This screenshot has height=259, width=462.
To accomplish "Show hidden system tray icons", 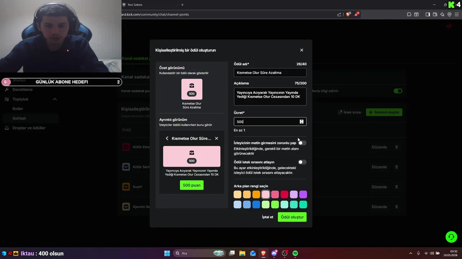I will (x=410, y=253).
